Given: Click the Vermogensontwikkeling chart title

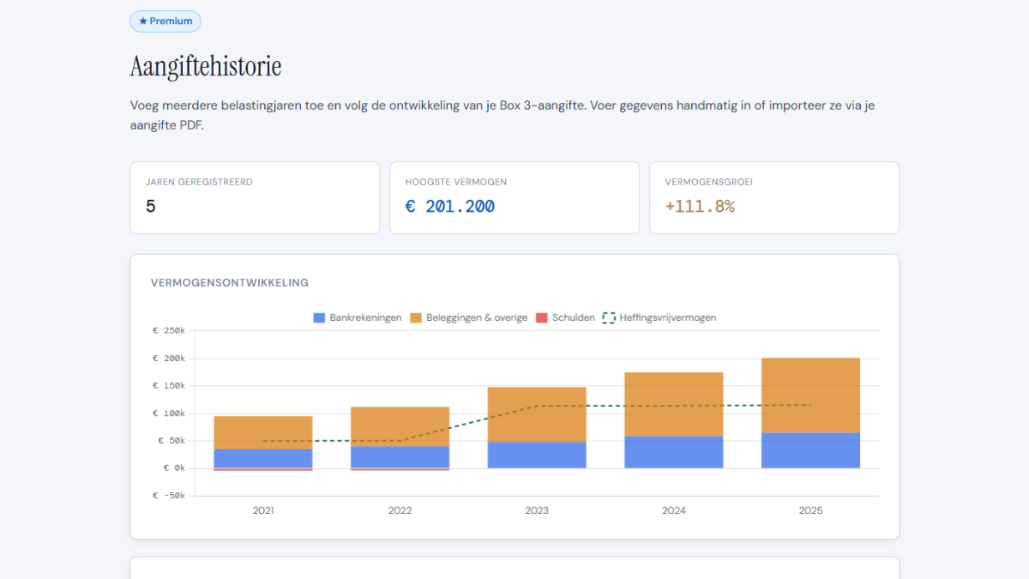Looking at the screenshot, I should (230, 282).
